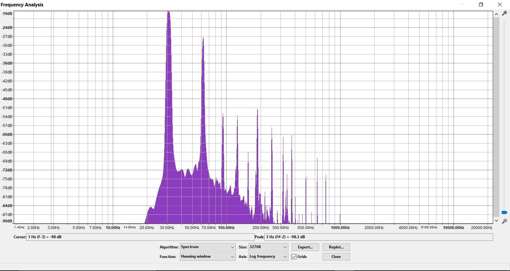Click the -60dB axis label
Image resolution: width=510 pixels, height=271 pixels.
[x=7, y=135]
